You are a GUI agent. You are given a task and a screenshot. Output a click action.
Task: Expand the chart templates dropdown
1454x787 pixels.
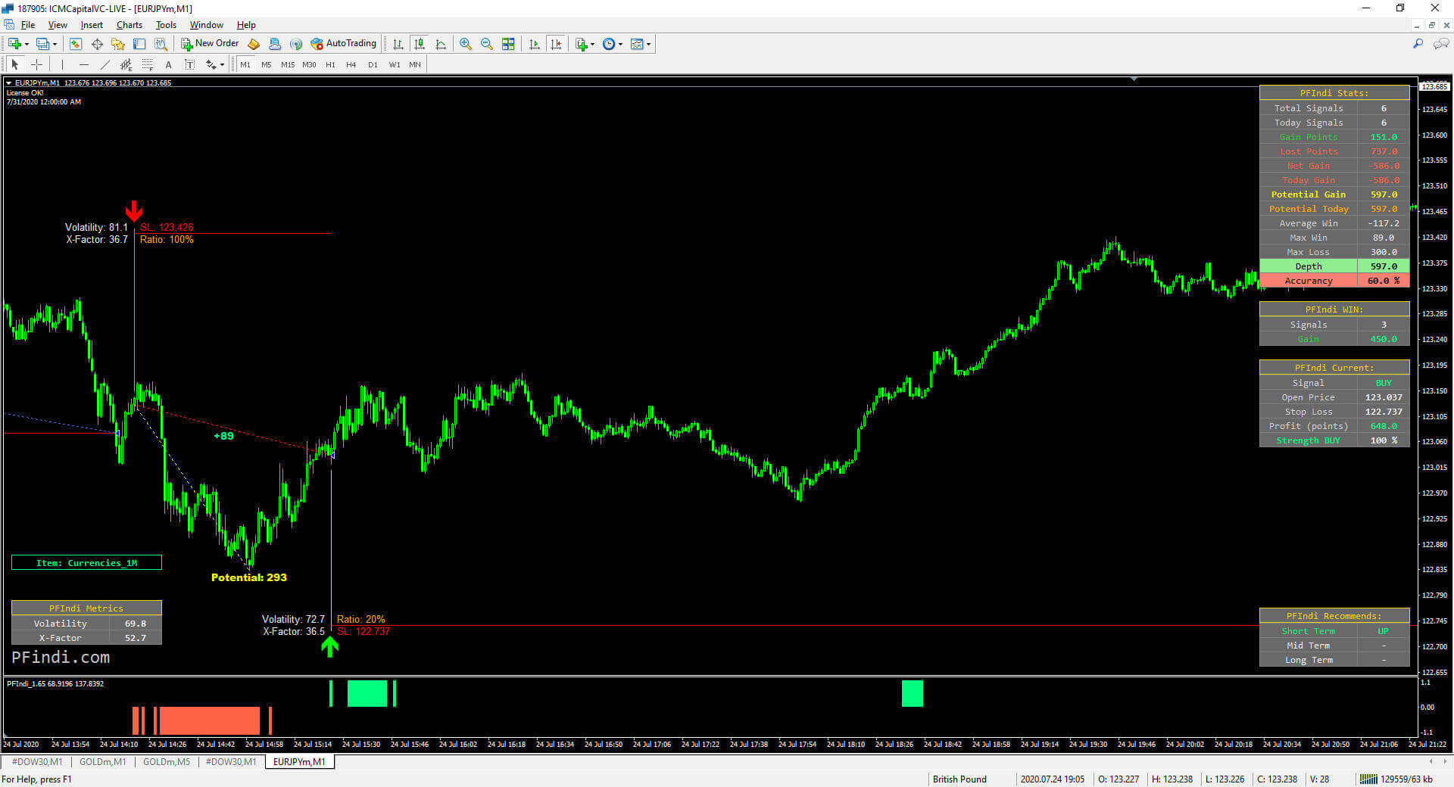[x=649, y=44]
